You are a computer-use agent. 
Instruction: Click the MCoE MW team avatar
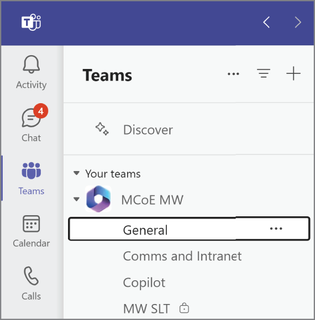pyautogui.click(x=98, y=199)
